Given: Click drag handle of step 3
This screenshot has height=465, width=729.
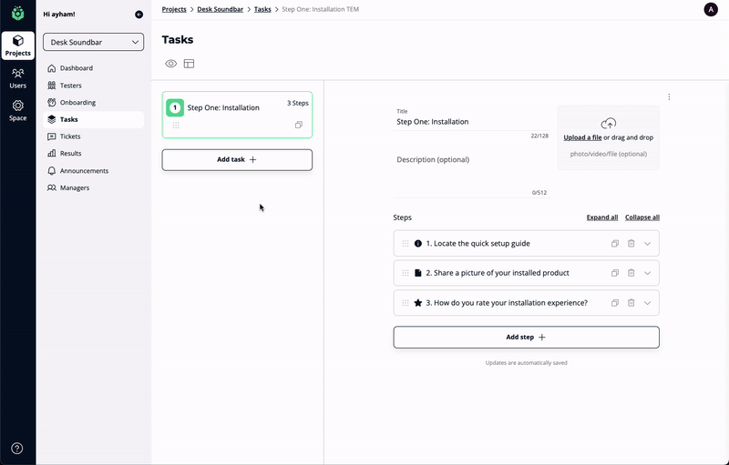Looking at the screenshot, I should [x=406, y=303].
